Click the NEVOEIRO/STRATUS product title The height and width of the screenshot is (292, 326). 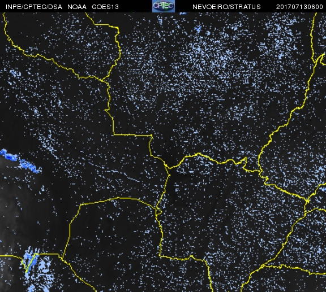(226, 7)
